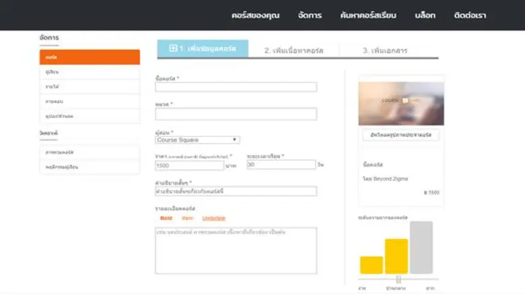Expand the Course Square instructor dropdown
This screenshot has height=294, width=525.
click(197, 140)
